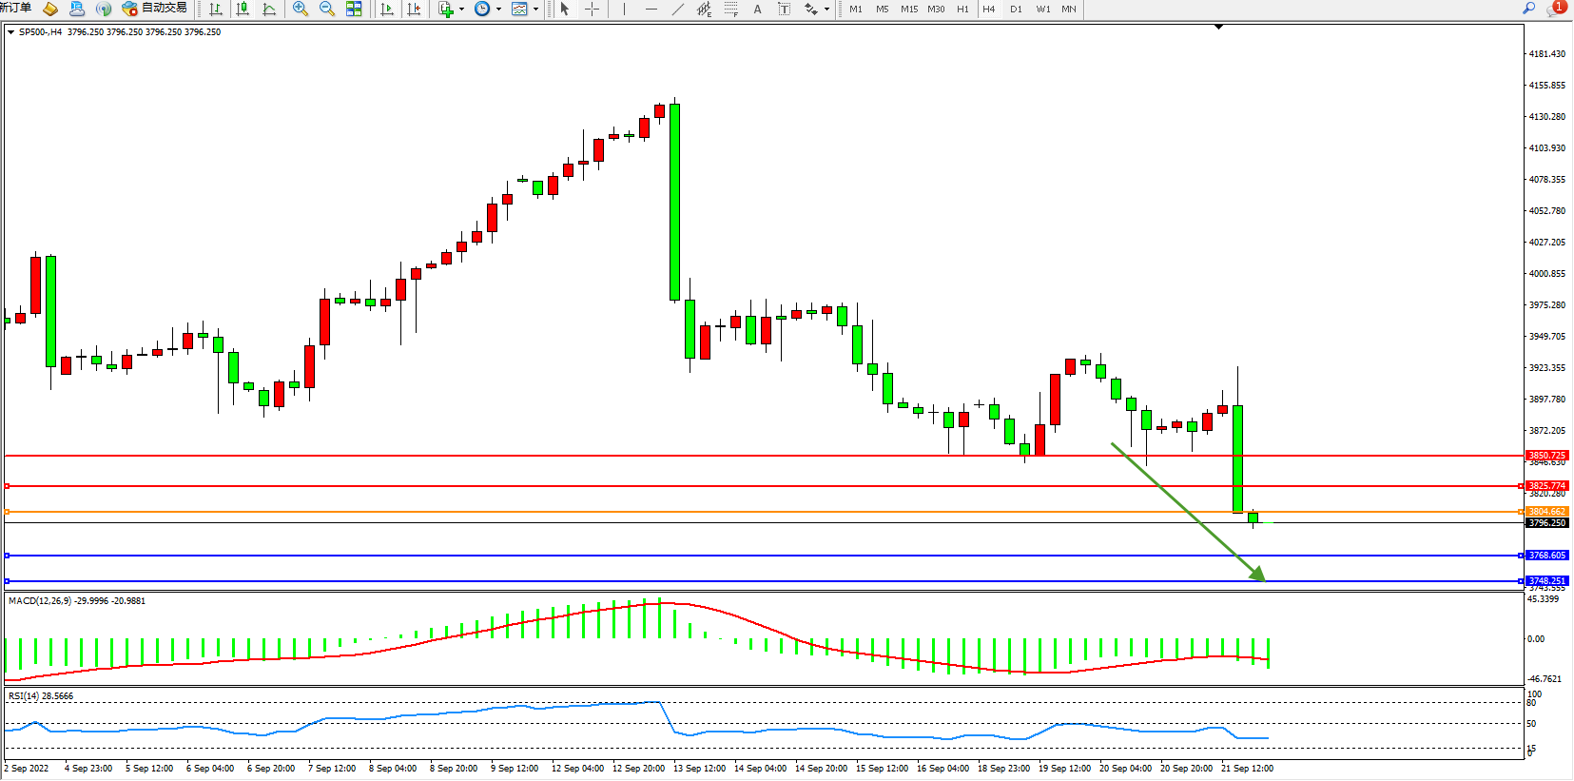Switch chart to candlestick mode
1574x781 pixels.
[x=243, y=9]
